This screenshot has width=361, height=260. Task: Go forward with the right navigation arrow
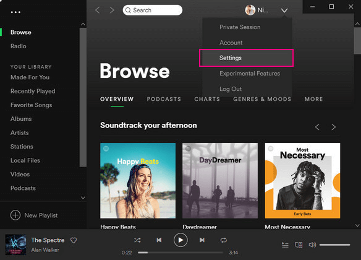point(112,10)
